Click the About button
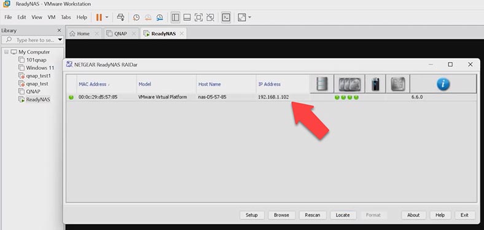This screenshot has width=484, height=230. [x=413, y=215]
